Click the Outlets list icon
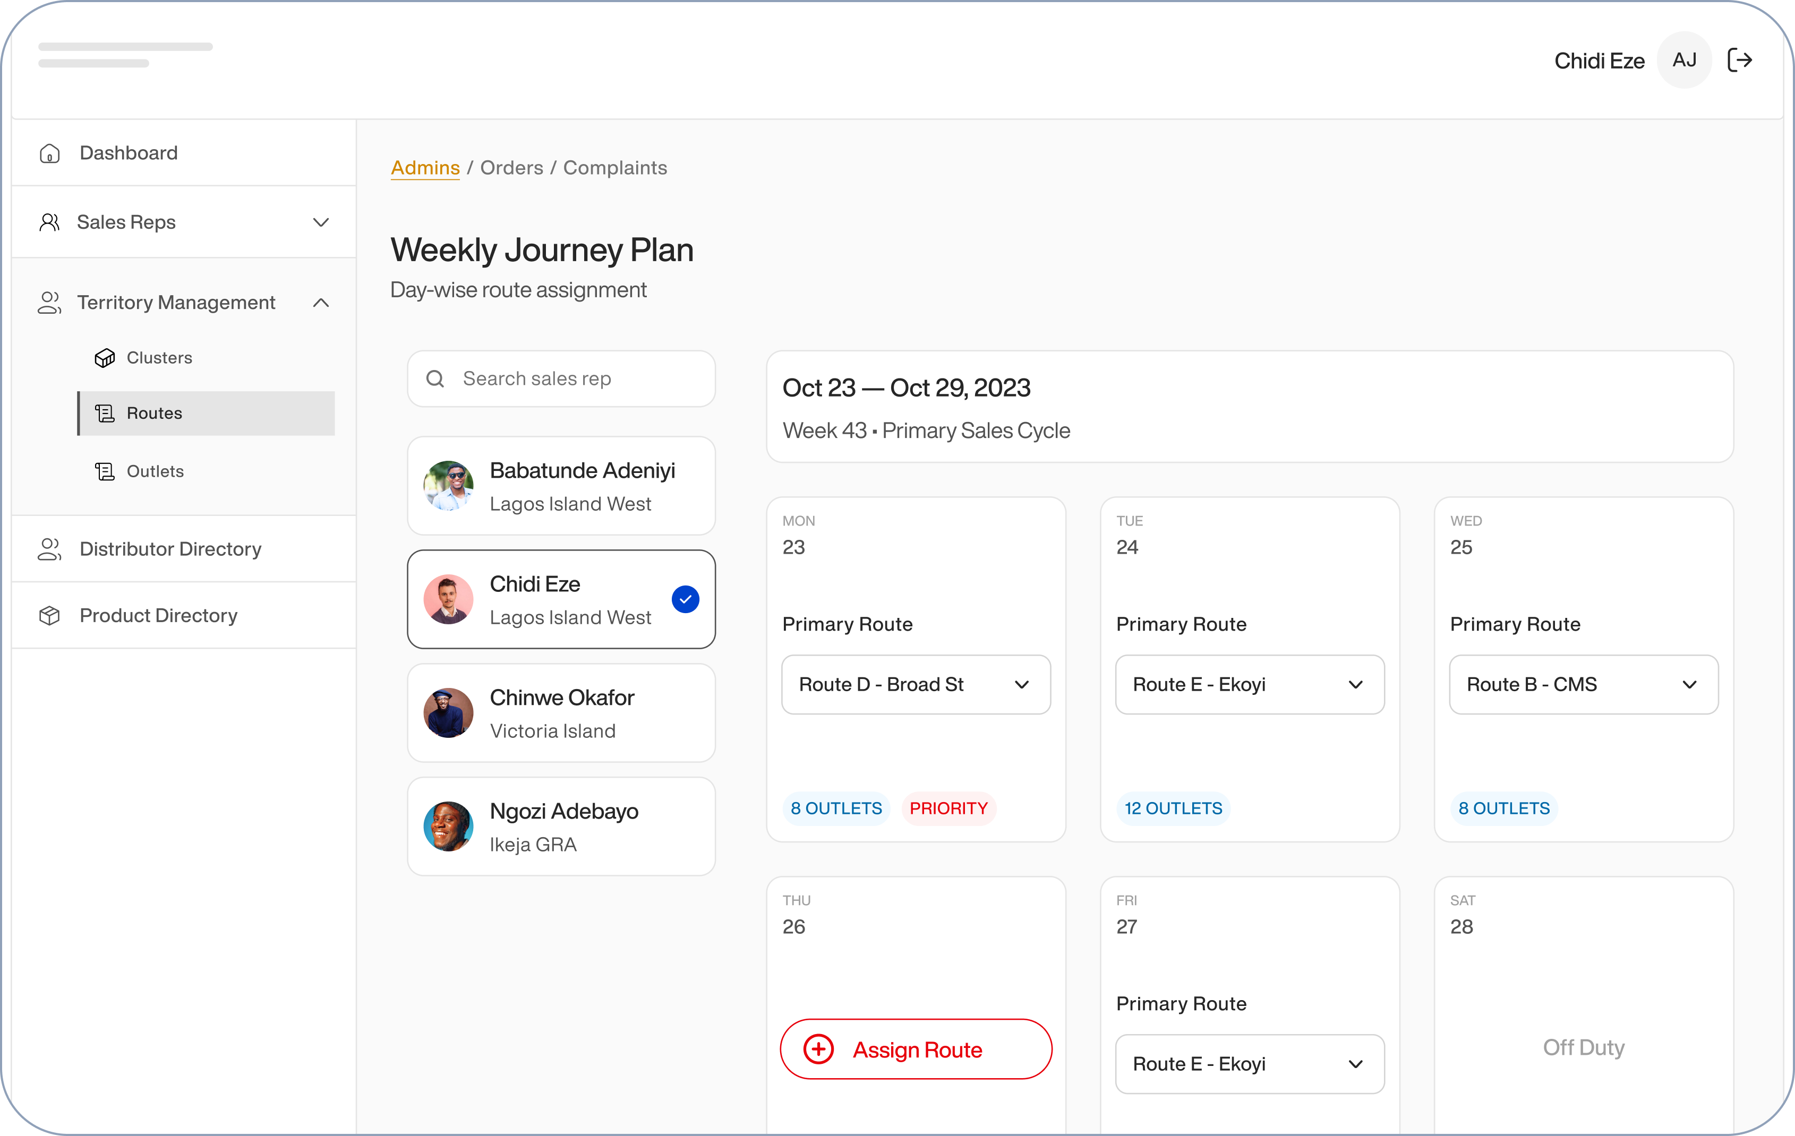The width and height of the screenshot is (1795, 1136). pyautogui.click(x=105, y=471)
